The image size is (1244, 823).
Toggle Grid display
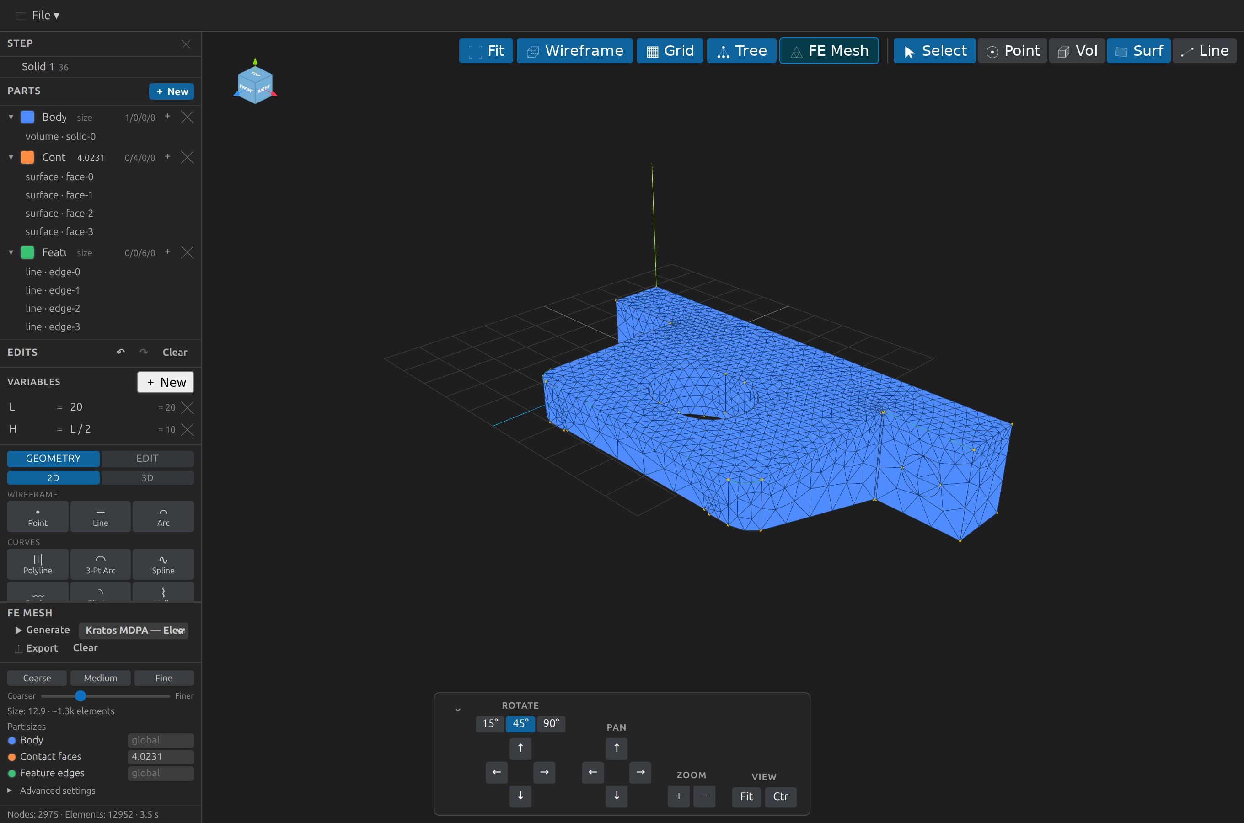[670, 51]
